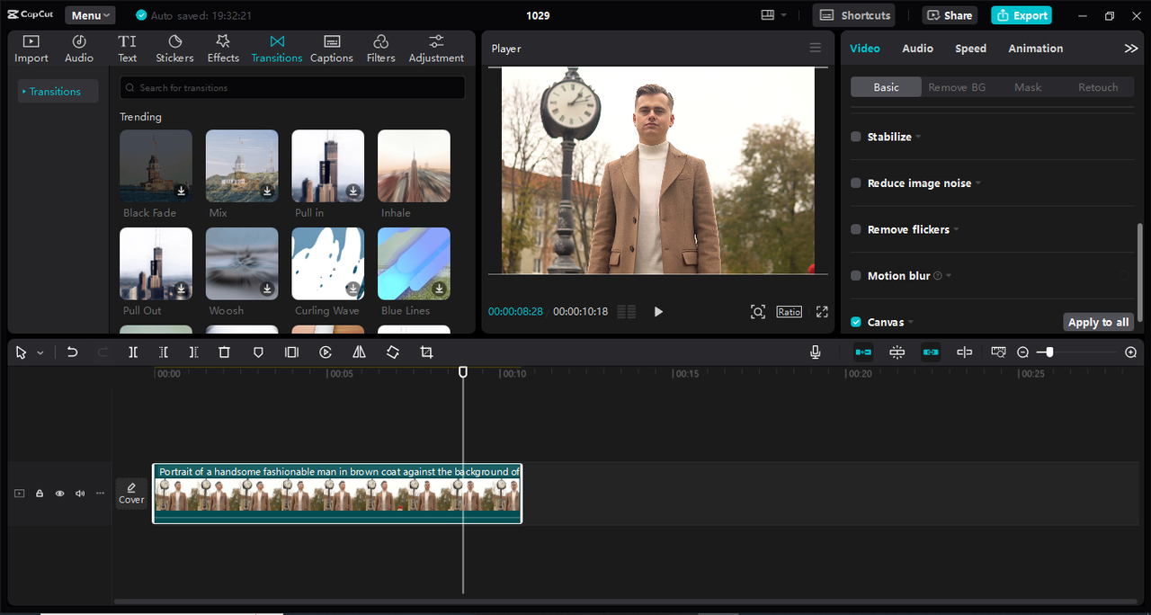Open the player hamburger menu
Screen dimensions: 1151x615
click(816, 49)
